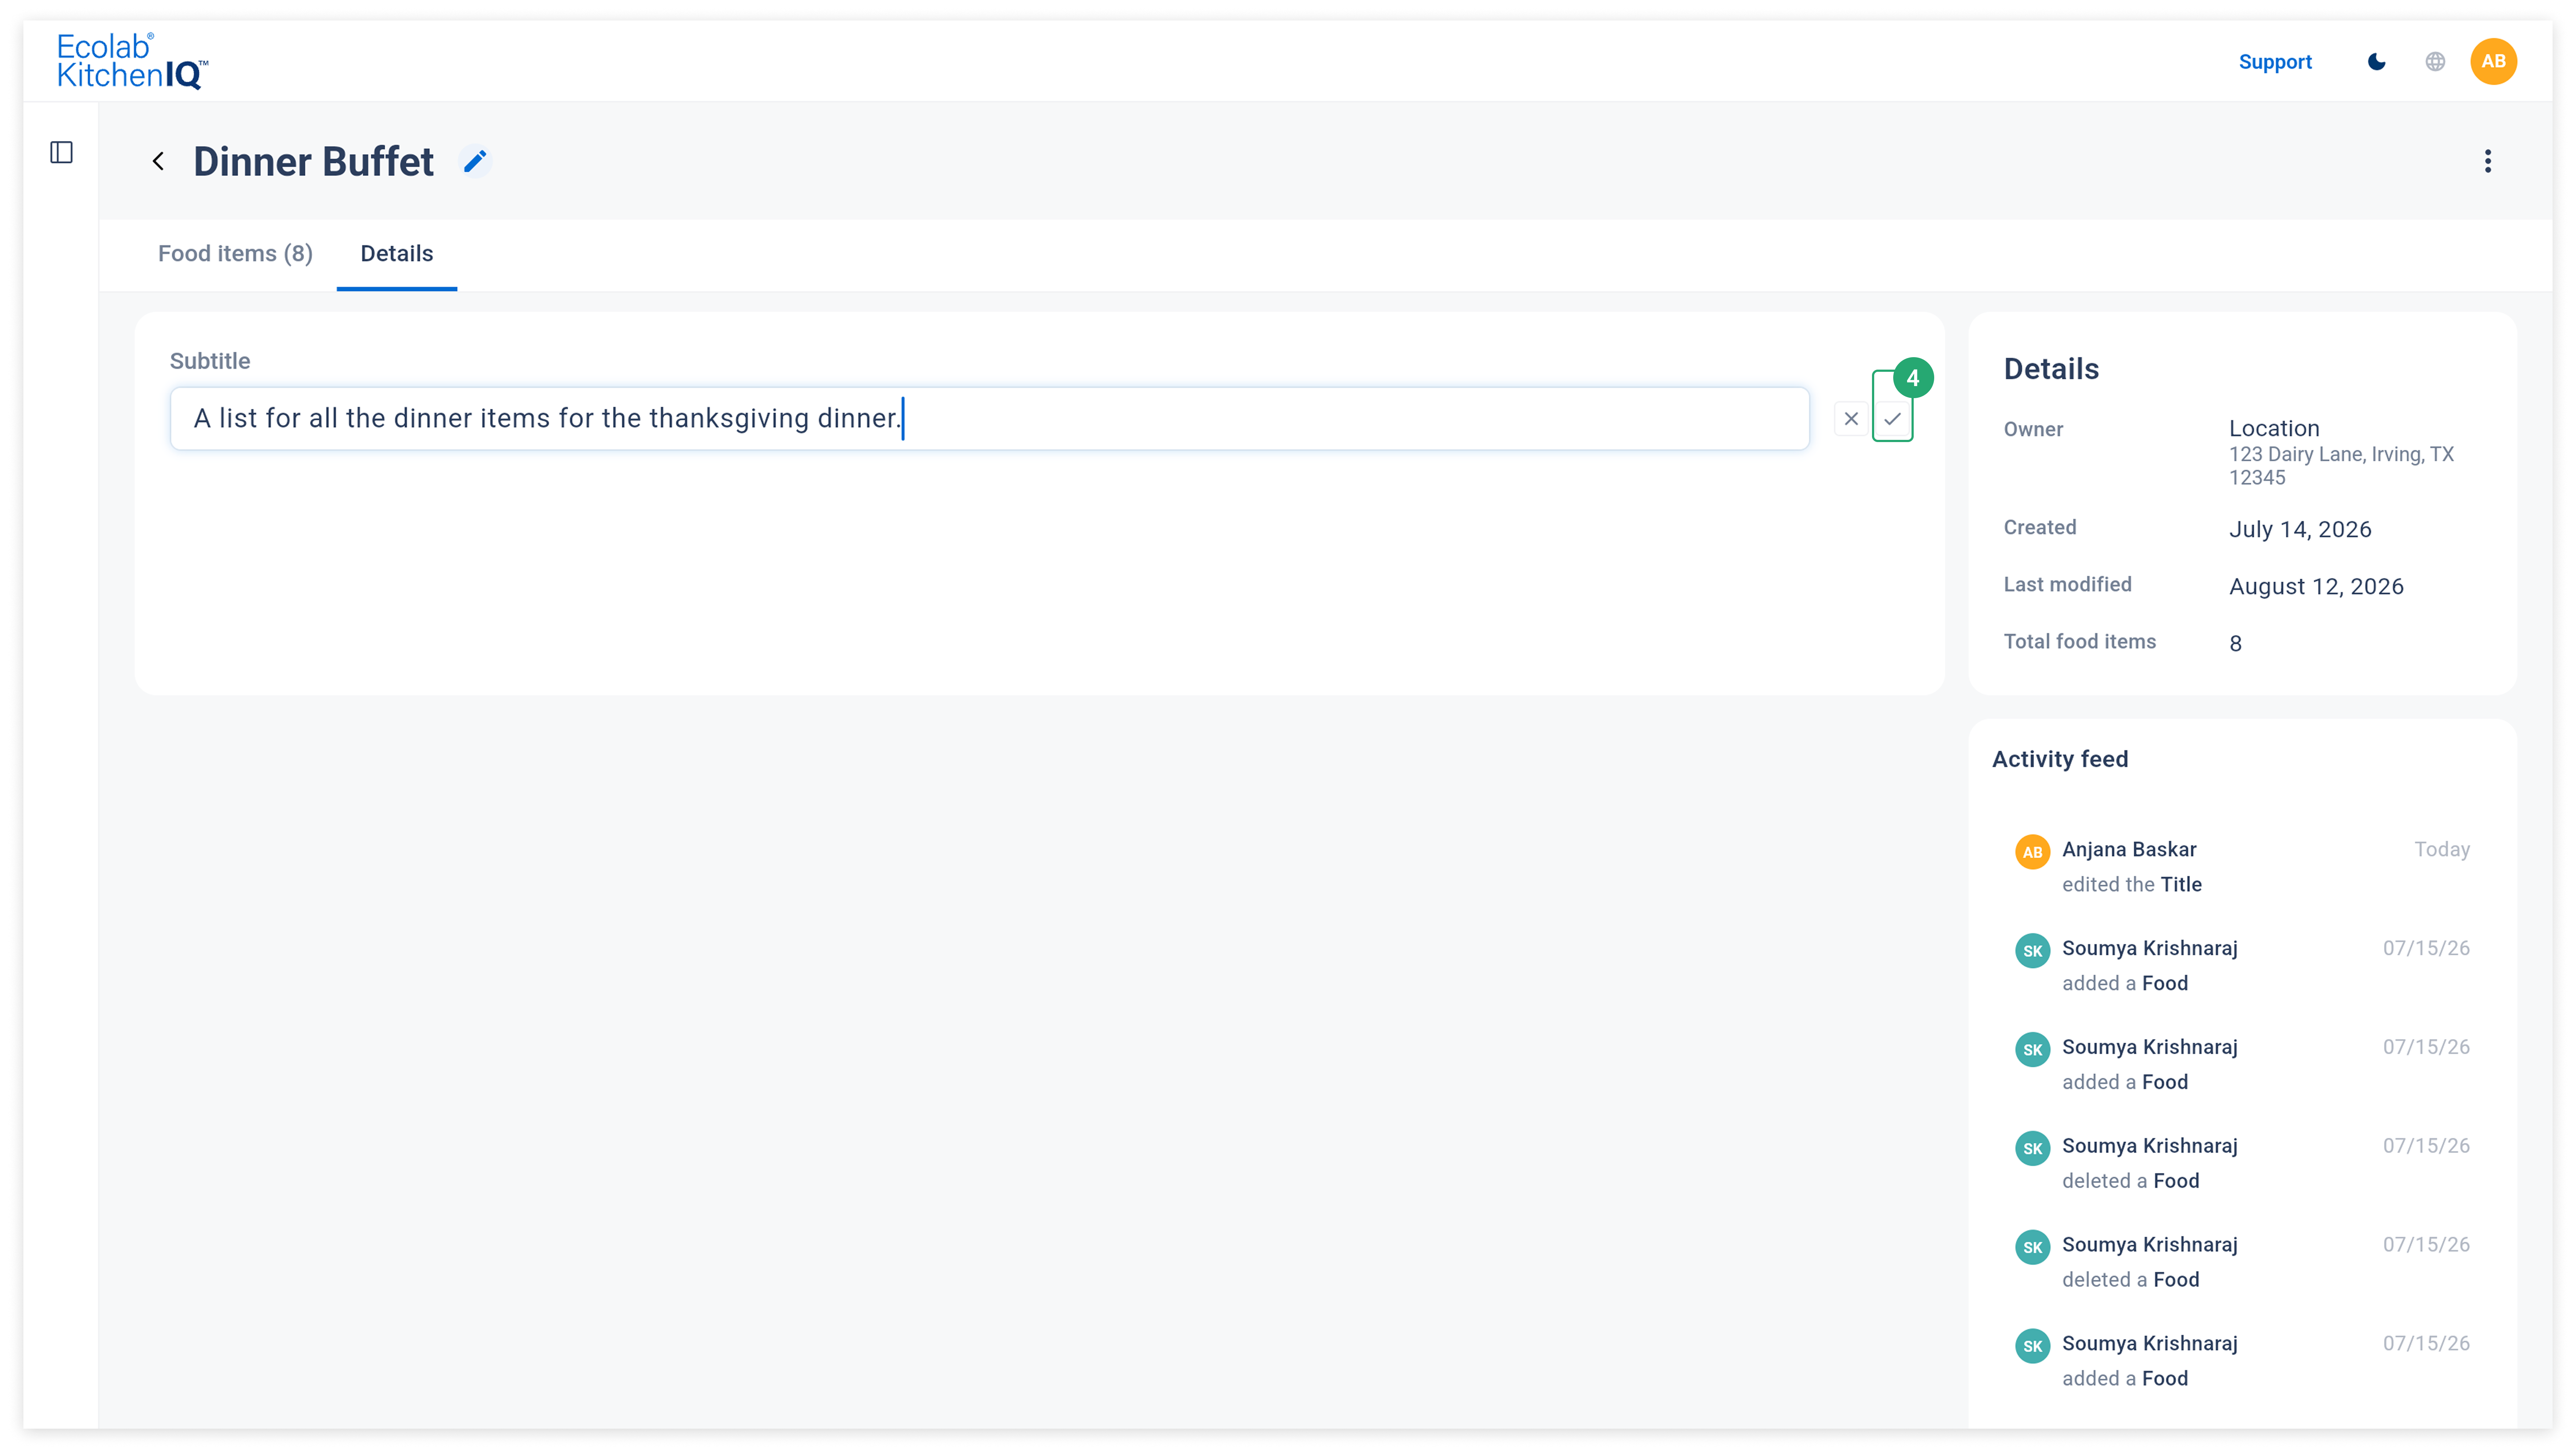
Task: Open the three-dot more options menu
Action: [x=2488, y=161]
